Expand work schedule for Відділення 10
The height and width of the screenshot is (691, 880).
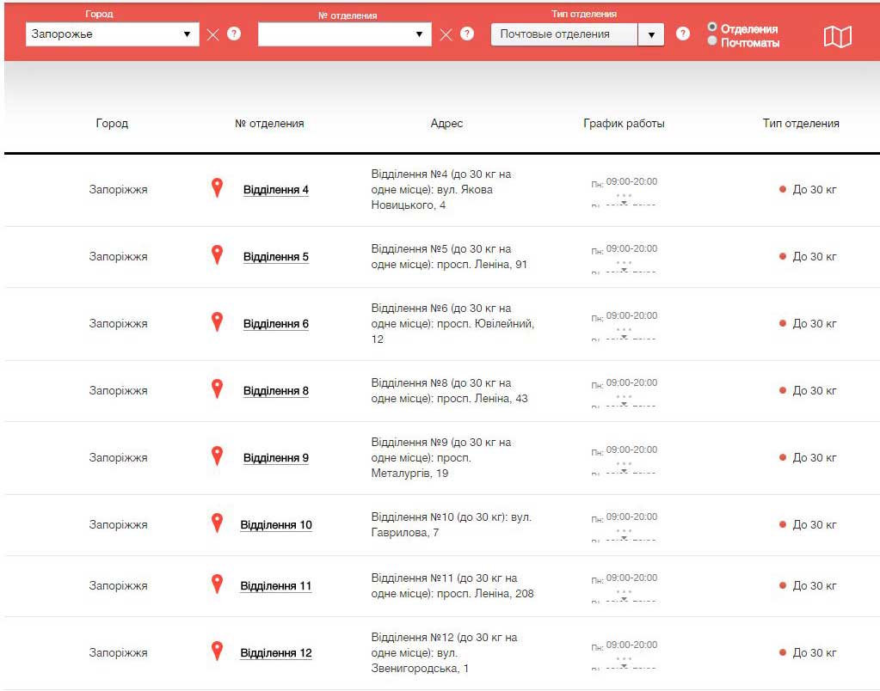(624, 534)
